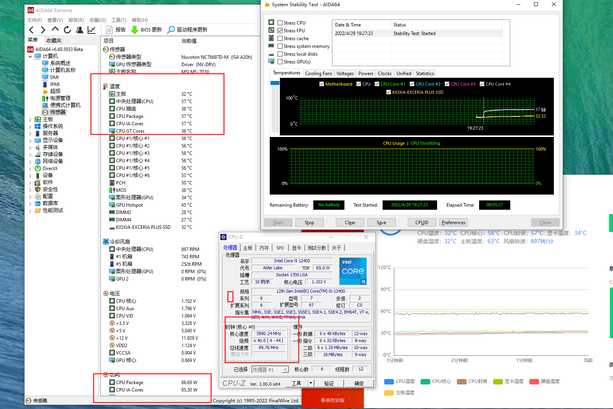The width and height of the screenshot is (613, 409).
Task: Click the green CPU核心 legend swatch
Action: click(x=425, y=382)
